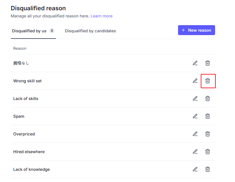Open editor for Overpriced reason

tap(195, 134)
